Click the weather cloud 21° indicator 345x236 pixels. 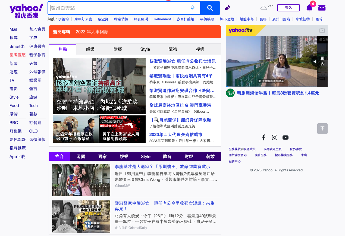click(x=266, y=7)
